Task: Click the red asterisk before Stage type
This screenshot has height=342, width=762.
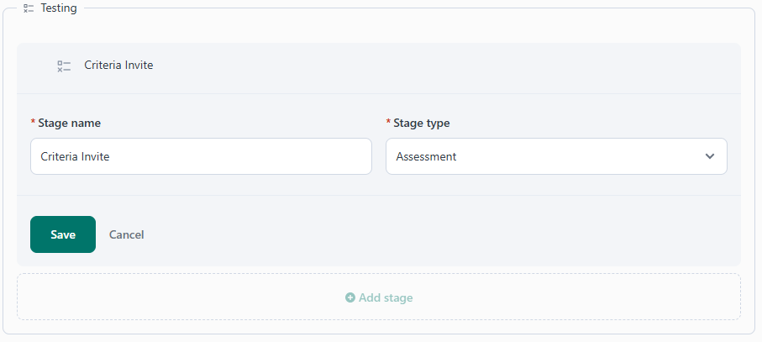Action: click(388, 123)
